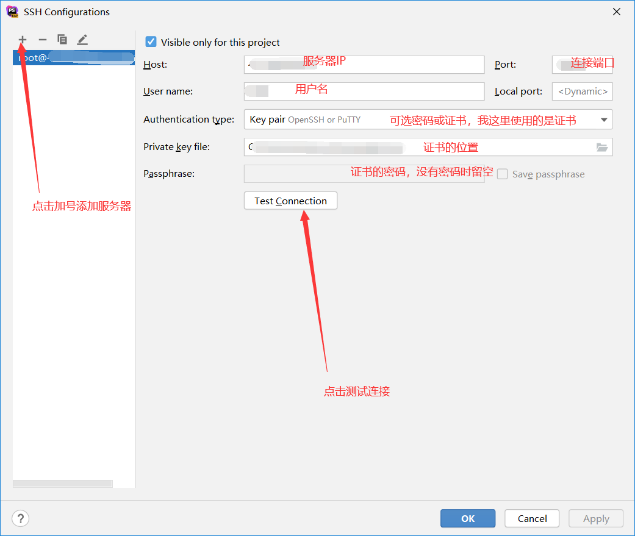Toggle Visible only for this project checkbox
635x536 pixels.
tap(151, 41)
